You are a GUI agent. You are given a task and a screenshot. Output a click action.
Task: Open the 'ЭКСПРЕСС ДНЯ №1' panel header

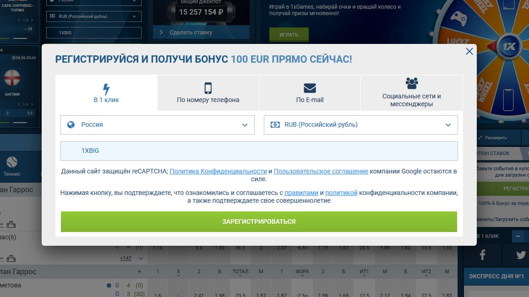[496, 276]
